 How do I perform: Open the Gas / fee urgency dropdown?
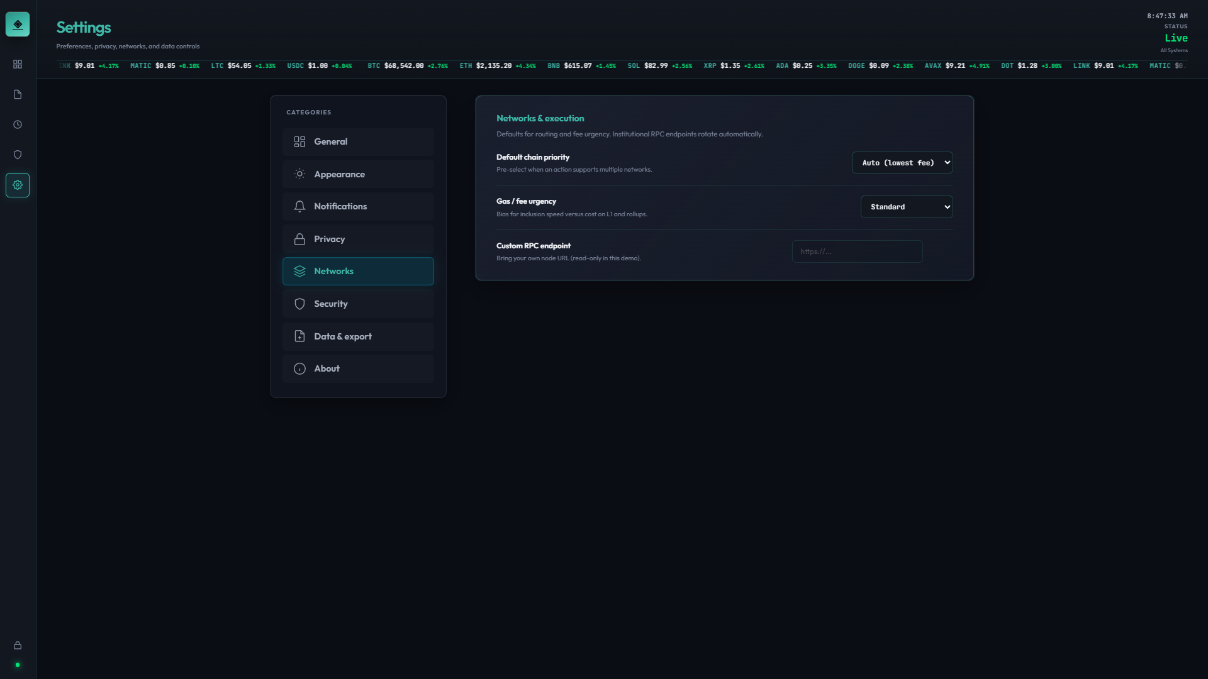(x=906, y=206)
